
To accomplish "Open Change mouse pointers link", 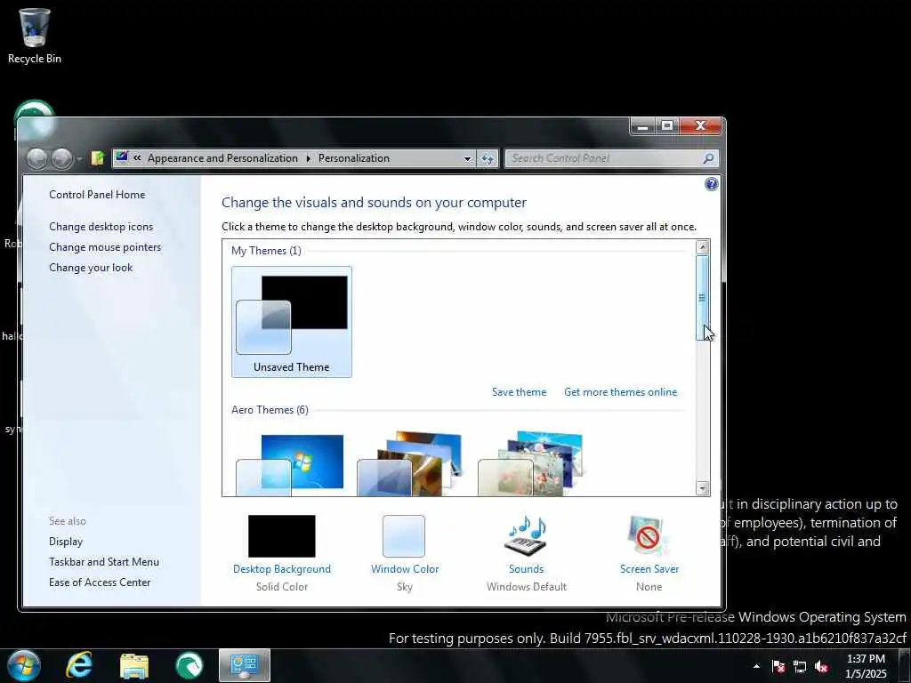I will click(105, 247).
